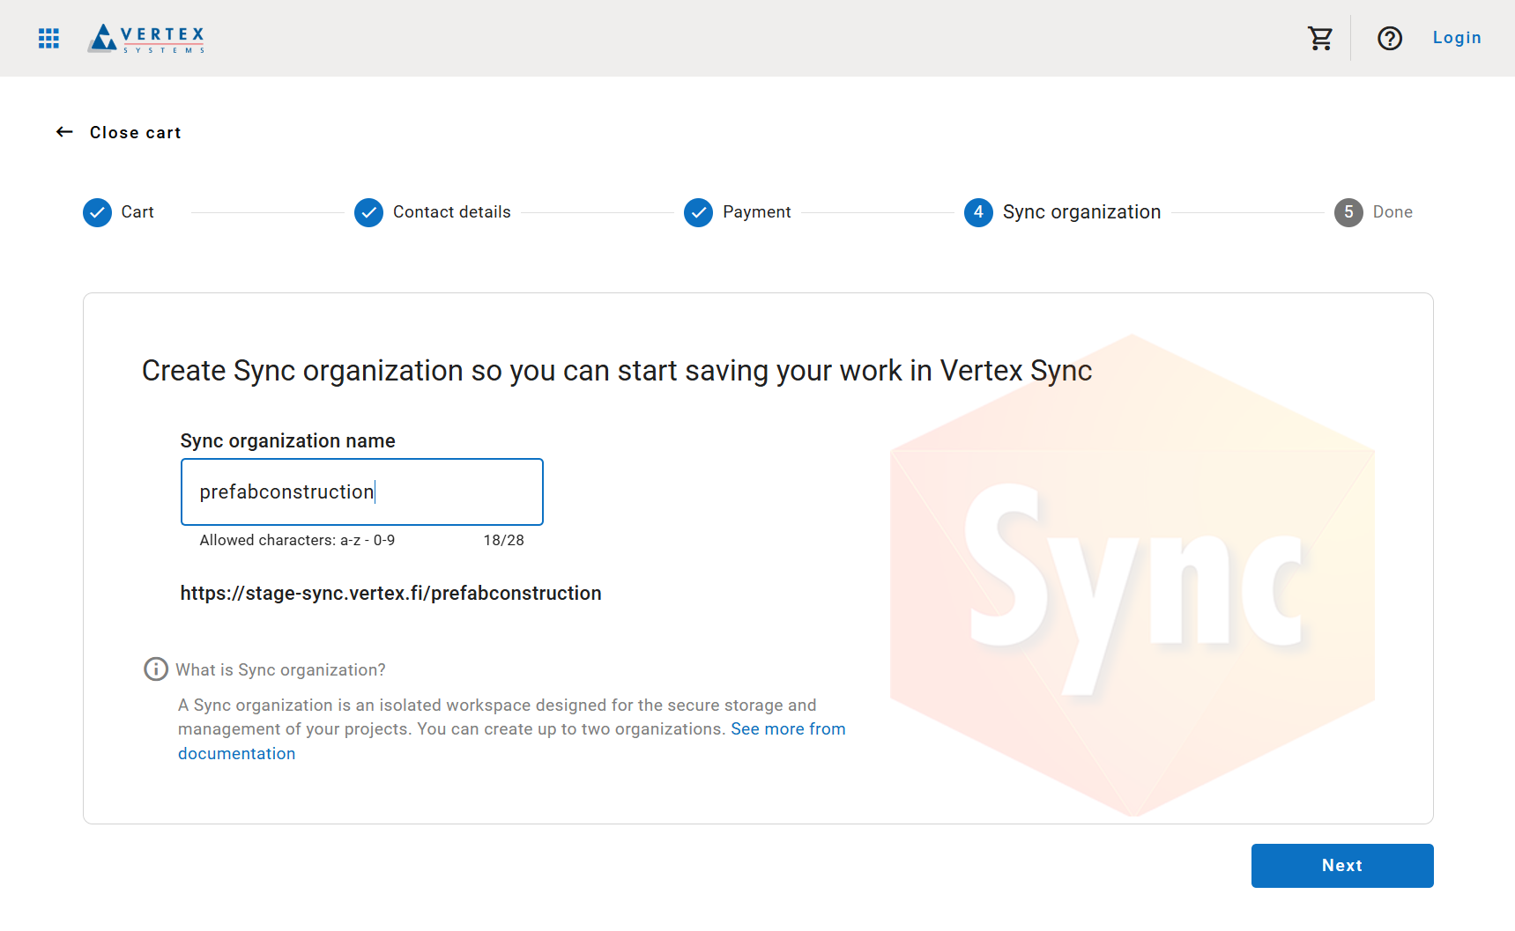Image resolution: width=1515 pixels, height=931 pixels.
Task: Click the Contact details checkmark circle
Action: [368, 212]
